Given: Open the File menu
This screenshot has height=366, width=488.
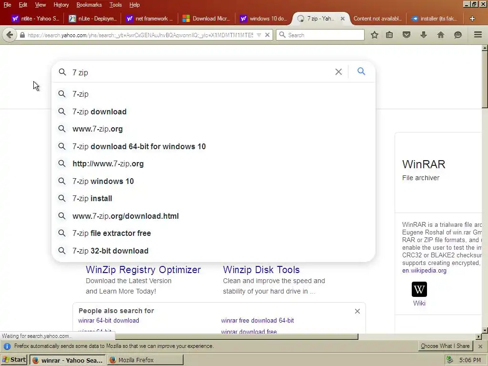Looking at the screenshot, I should (7, 5).
